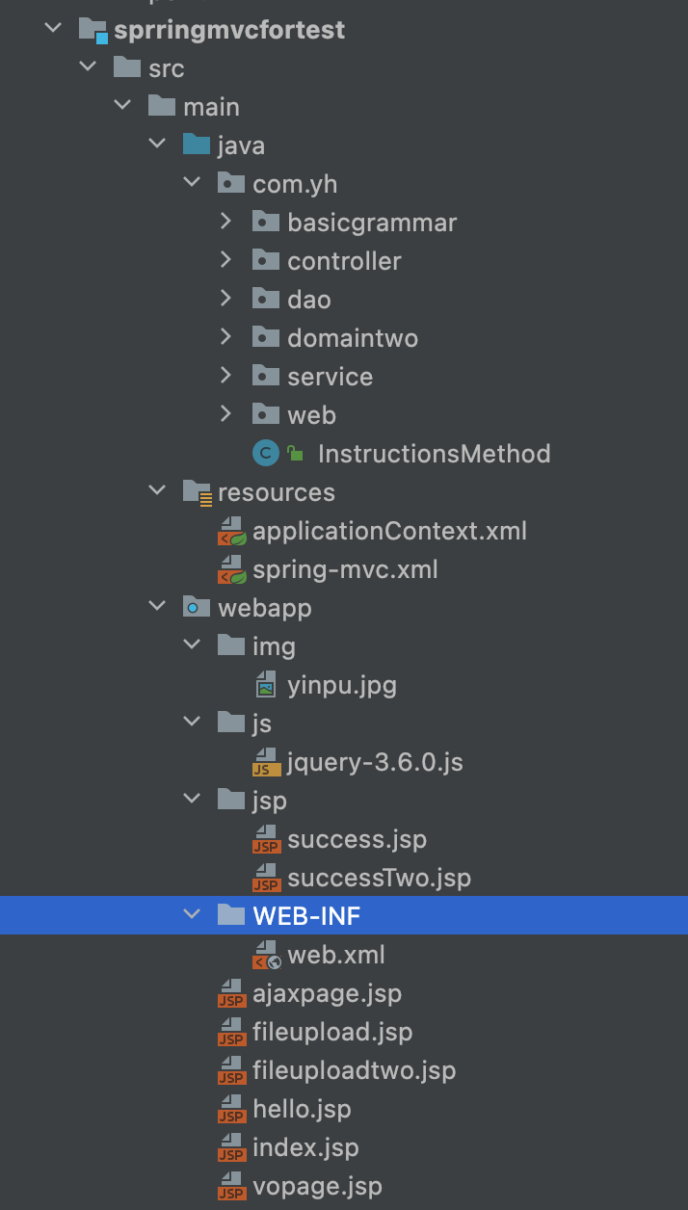Click the yinpu.jpg image file icon
The height and width of the screenshot is (1210, 688).
pyautogui.click(x=266, y=685)
